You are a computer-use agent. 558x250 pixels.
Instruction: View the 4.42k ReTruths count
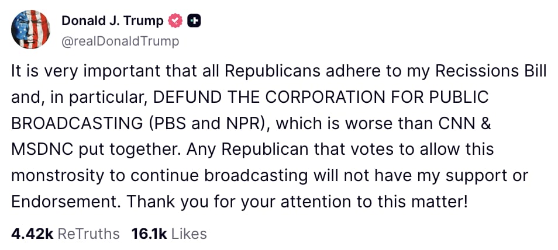pyautogui.click(x=32, y=234)
